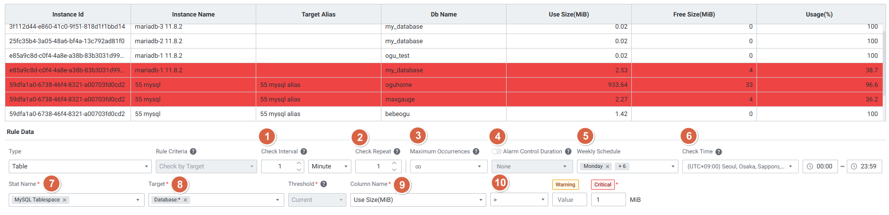Remove the MySQL Tablespace tag
The width and height of the screenshot is (889, 215).
tap(65, 200)
